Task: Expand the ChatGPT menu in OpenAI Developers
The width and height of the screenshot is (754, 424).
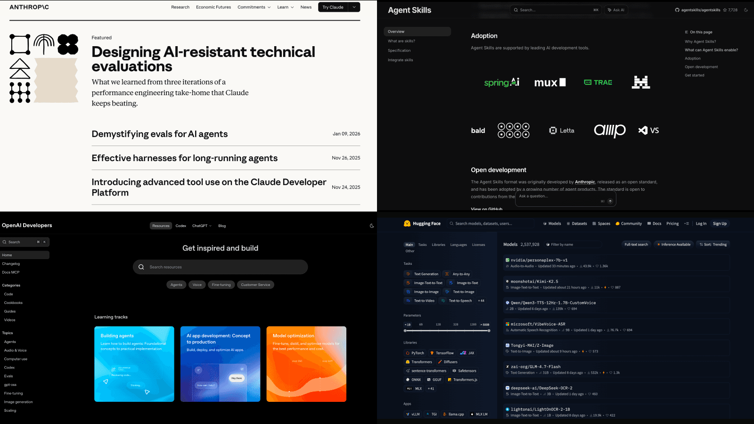Action: pos(202,226)
